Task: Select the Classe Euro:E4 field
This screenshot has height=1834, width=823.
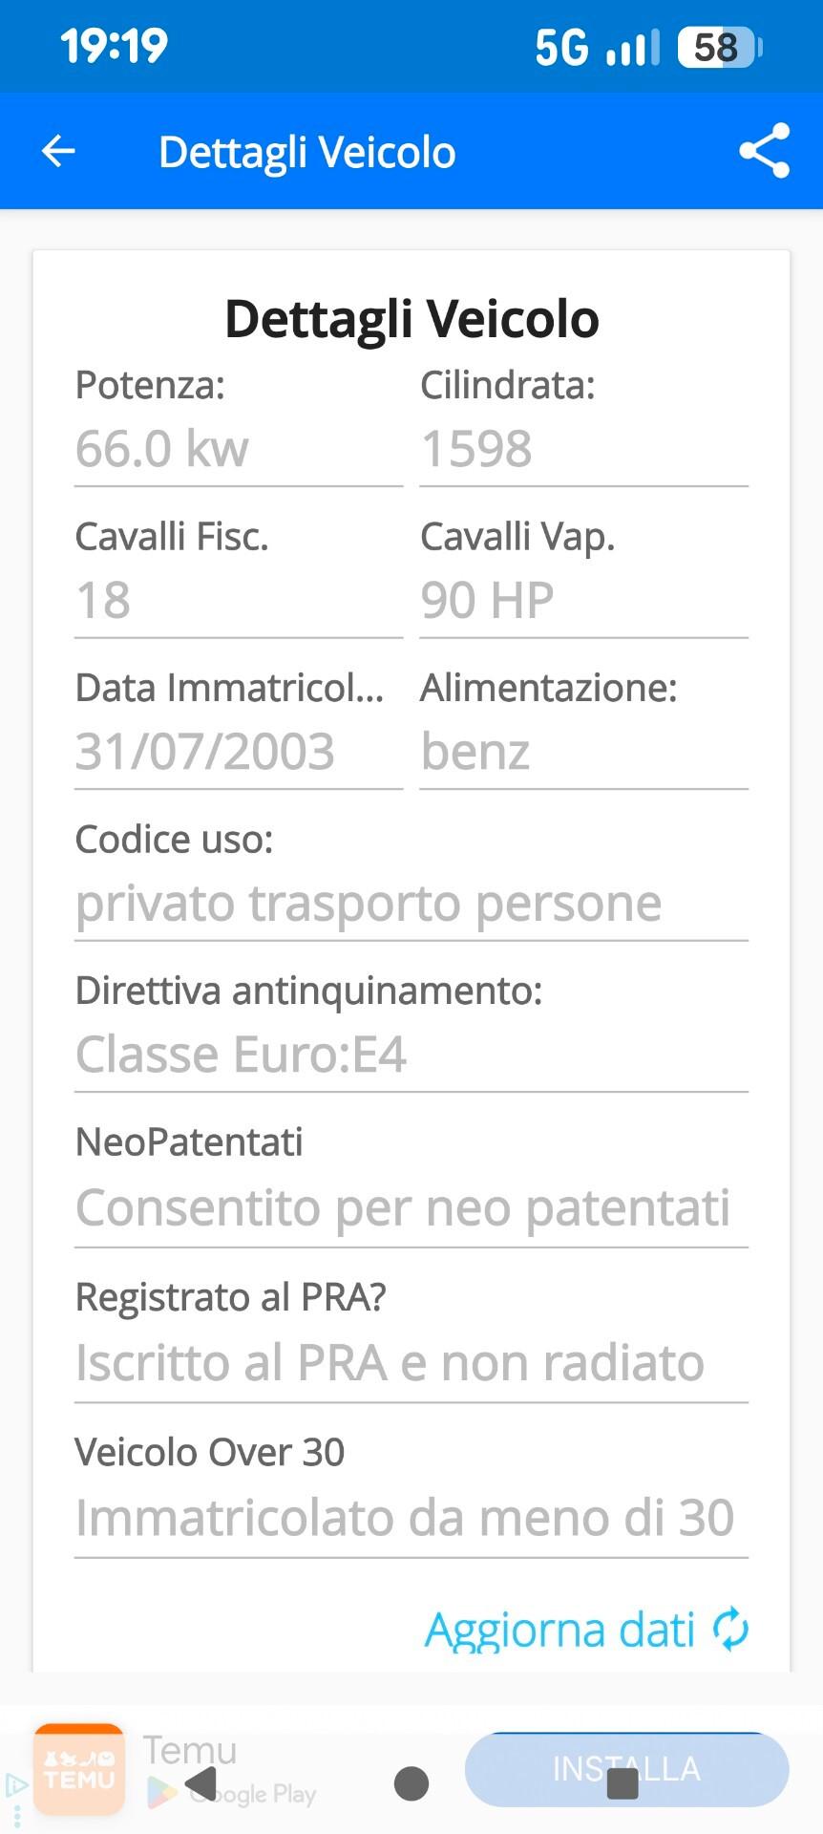Action: [x=411, y=1055]
